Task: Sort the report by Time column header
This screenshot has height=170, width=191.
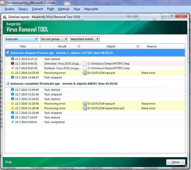Action: pyautogui.click(x=23, y=46)
